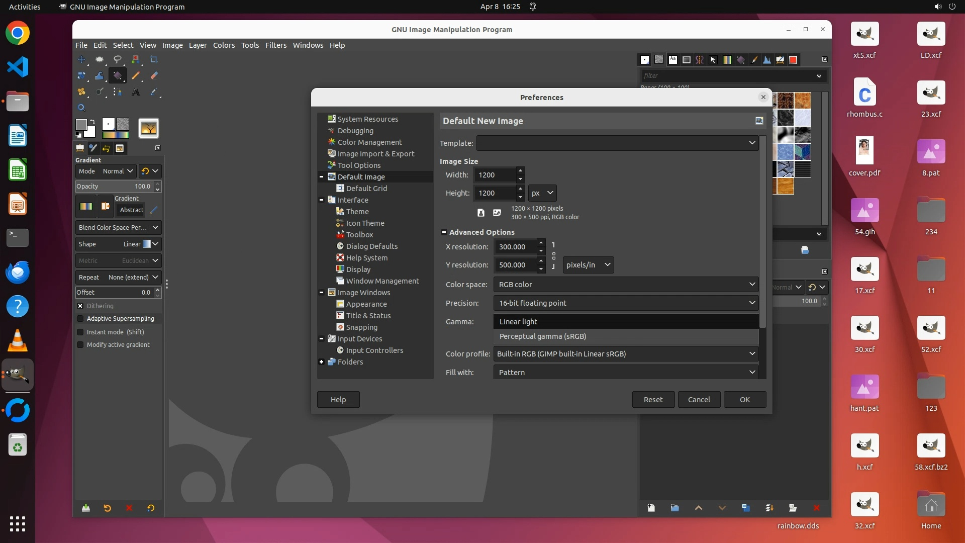Select the Heal tool
This screenshot has height=543, width=965.
(81, 92)
